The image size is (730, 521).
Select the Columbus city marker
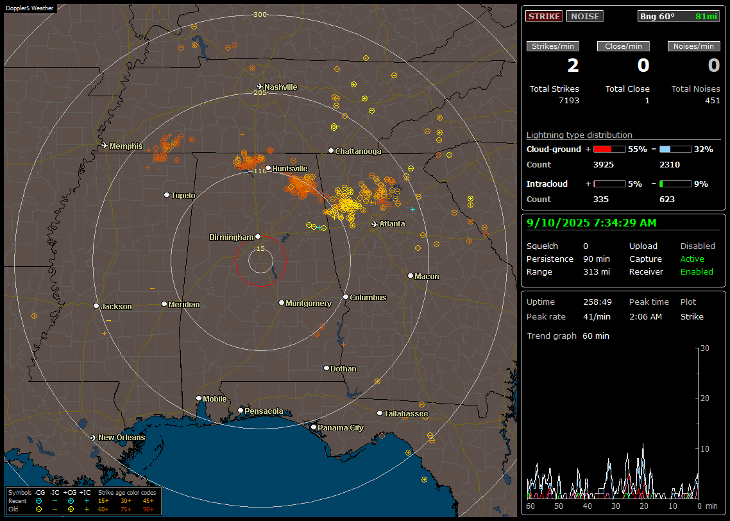(x=346, y=297)
